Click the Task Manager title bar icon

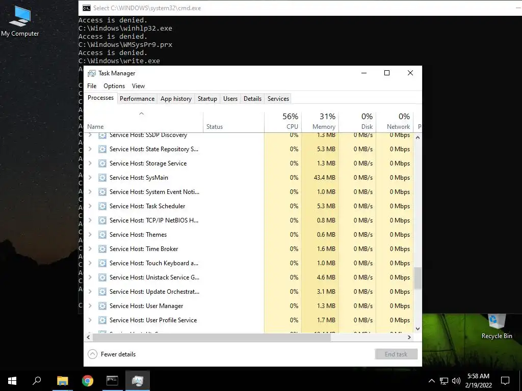(92, 73)
